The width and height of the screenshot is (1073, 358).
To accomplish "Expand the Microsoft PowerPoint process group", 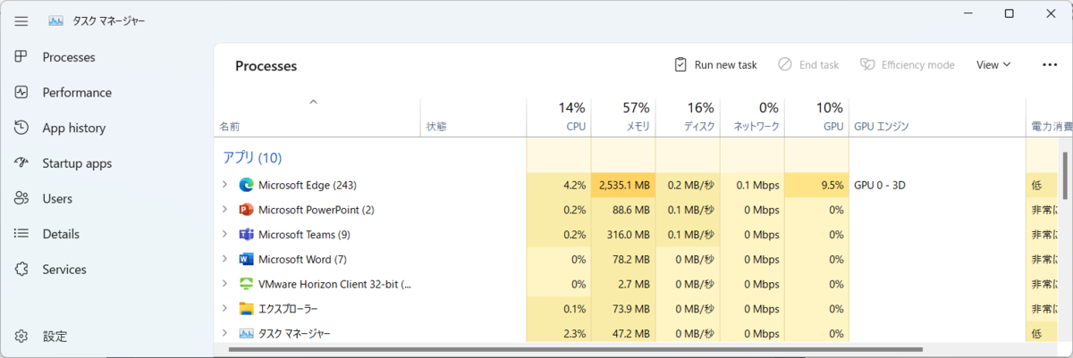I will tap(225, 210).
